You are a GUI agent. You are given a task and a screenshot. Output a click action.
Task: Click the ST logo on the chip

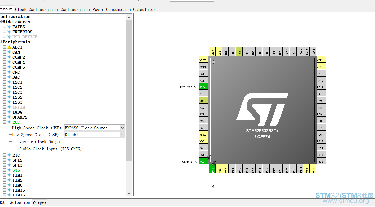pos(262,110)
